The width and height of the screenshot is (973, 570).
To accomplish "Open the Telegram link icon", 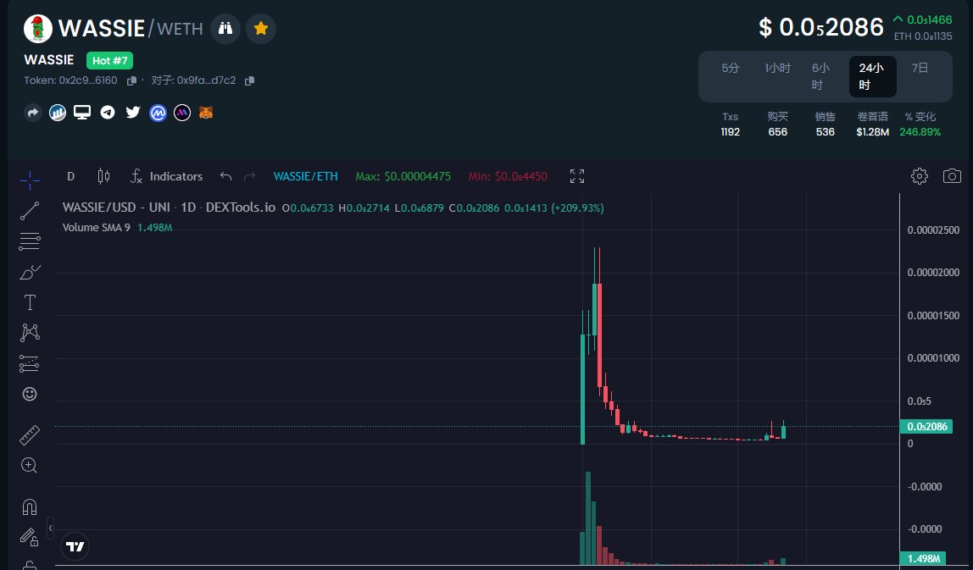I will click(x=108, y=113).
